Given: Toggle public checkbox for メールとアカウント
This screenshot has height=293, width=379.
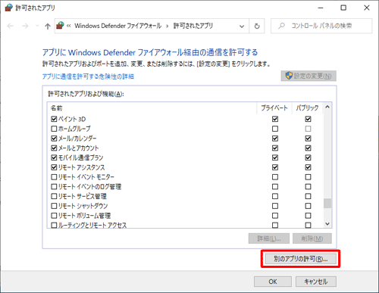Looking at the screenshot, I should 308,148.
